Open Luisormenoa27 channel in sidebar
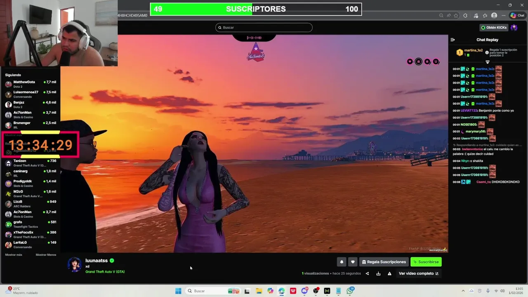This screenshot has width=528, height=297. coord(31,94)
